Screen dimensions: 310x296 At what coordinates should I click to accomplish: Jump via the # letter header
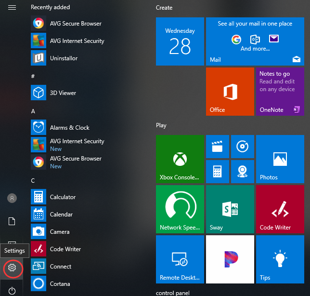click(x=33, y=76)
